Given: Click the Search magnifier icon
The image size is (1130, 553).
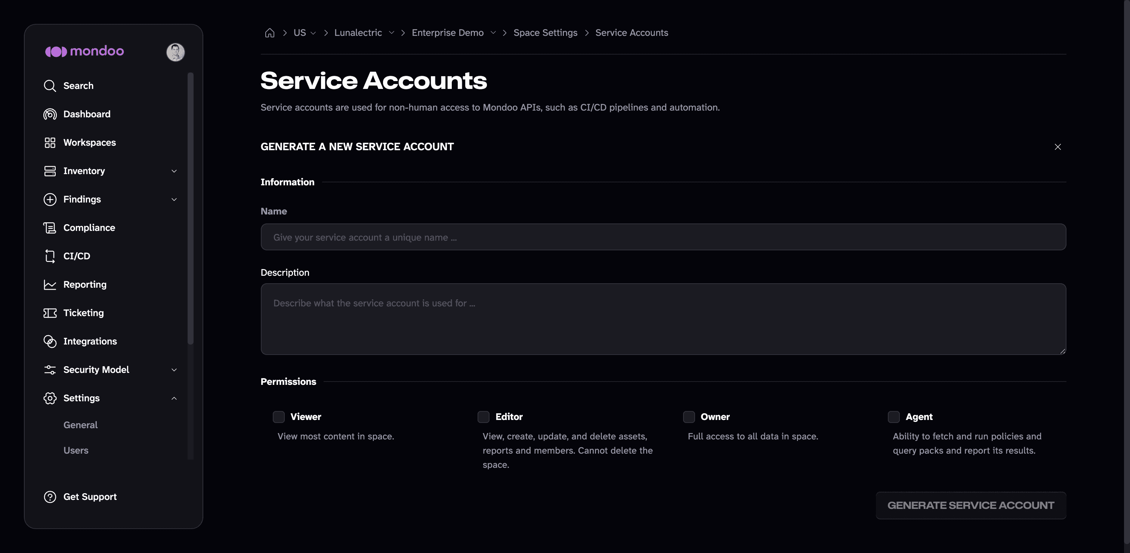Looking at the screenshot, I should [x=50, y=86].
